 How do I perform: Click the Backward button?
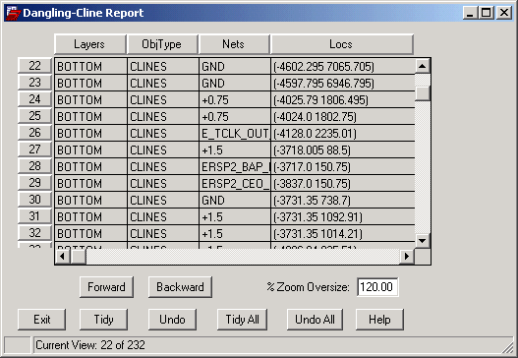pyautogui.click(x=180, y=287)
